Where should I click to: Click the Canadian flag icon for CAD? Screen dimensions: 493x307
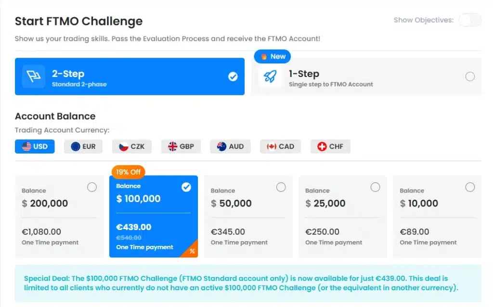(x=272, y=146)
